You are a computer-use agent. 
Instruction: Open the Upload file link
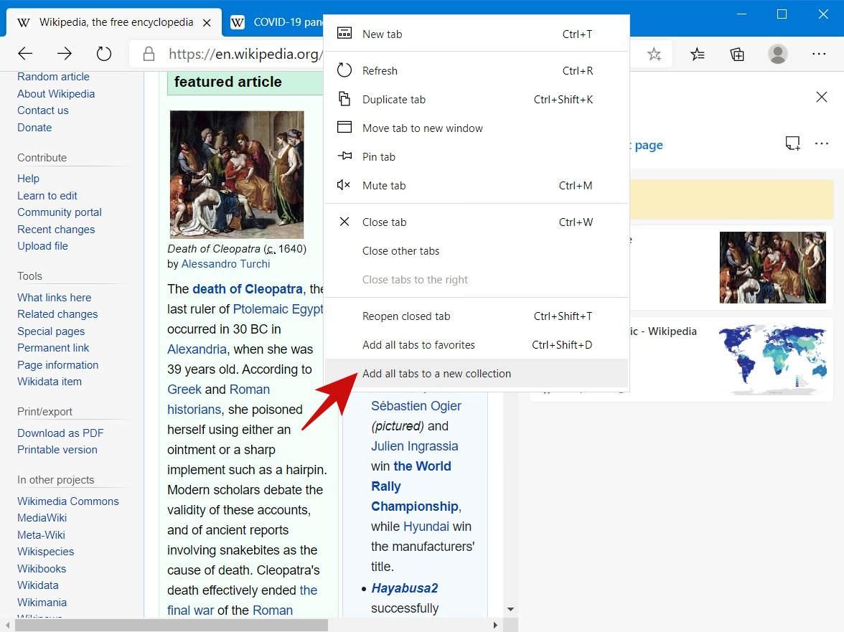pyautogui.click(x=42, y=246)
